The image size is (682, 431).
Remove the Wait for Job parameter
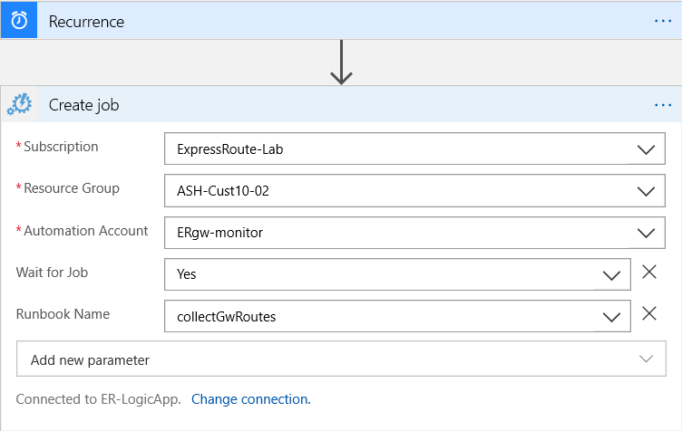(649, 272)
